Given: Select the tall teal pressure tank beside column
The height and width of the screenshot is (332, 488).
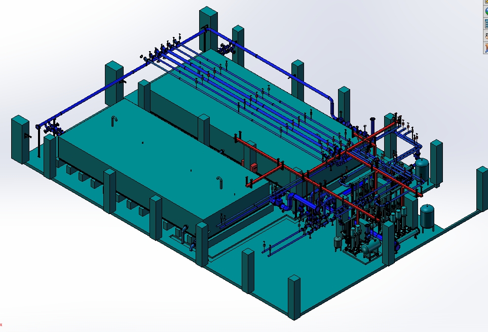Looking at the screenshot, I should coord(422,170).
